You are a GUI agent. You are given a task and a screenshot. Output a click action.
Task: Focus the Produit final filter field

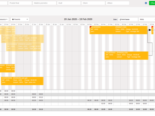tap(20, 3)
